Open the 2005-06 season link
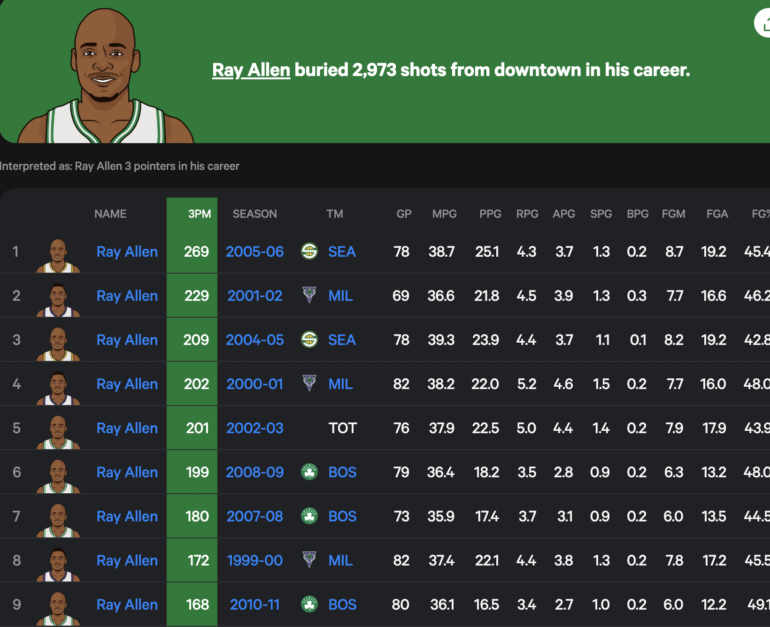Image resolution: width=770 pixels, height=627 pixels. (254, 252)
